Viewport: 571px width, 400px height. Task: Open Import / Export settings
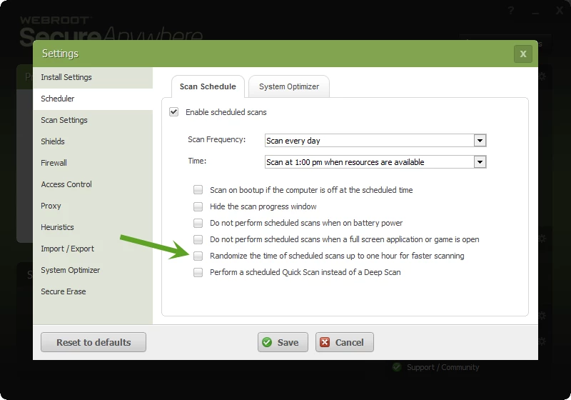click(x=93, y=249)
